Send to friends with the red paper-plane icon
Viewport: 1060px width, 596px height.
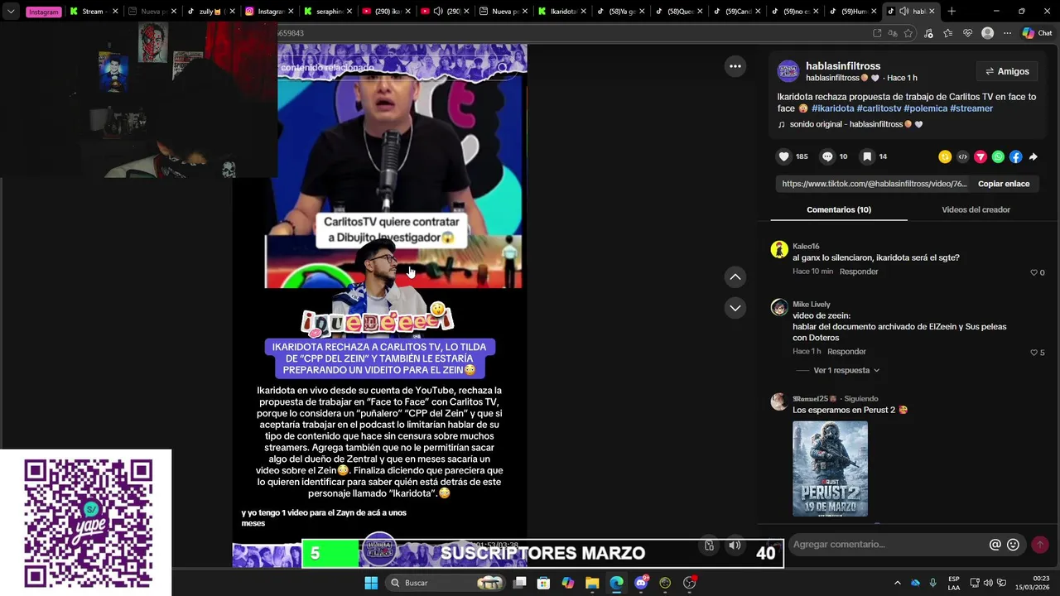(980, 156)
